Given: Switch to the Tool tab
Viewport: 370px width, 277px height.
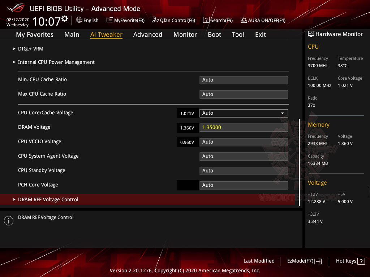Looking at the screenshot, I should click(238, 35).
